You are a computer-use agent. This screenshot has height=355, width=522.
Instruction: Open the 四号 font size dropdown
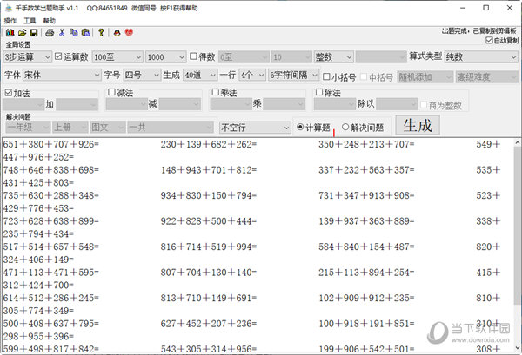(142, 75)
